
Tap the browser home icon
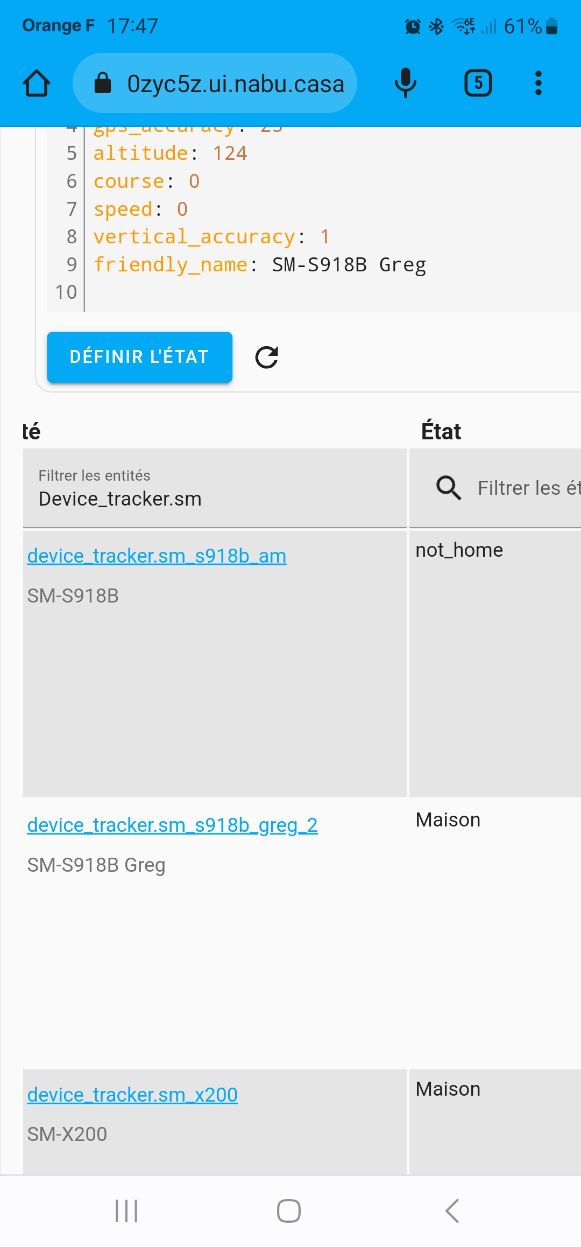coord(37,83)
